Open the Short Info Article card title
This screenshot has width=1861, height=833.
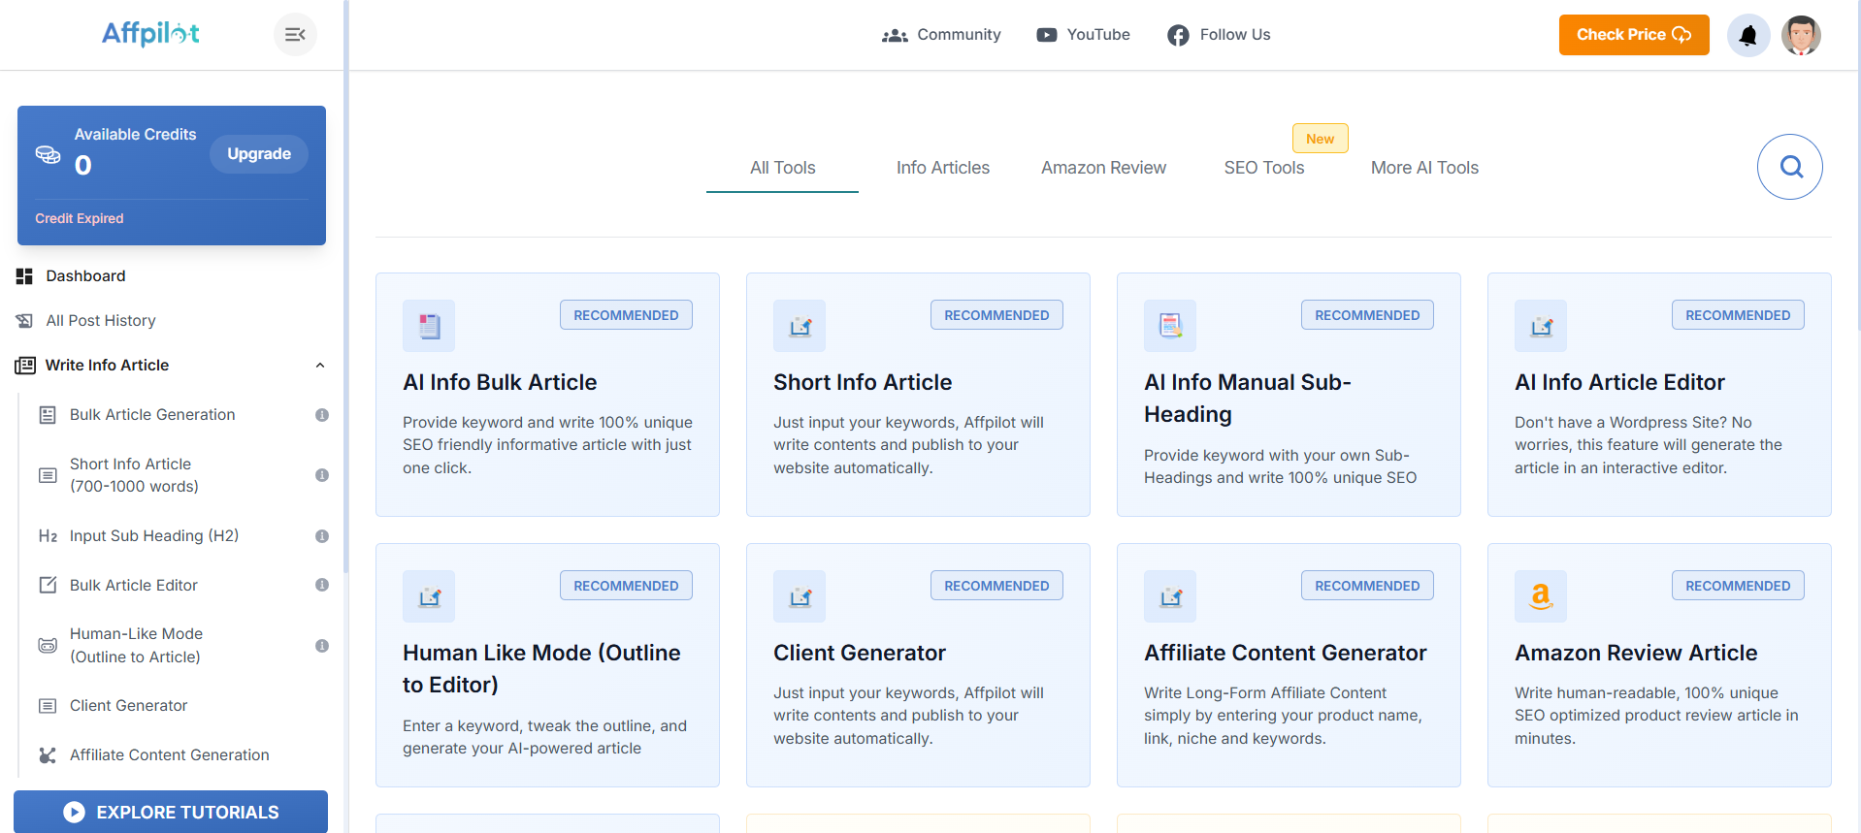point(863,382)
